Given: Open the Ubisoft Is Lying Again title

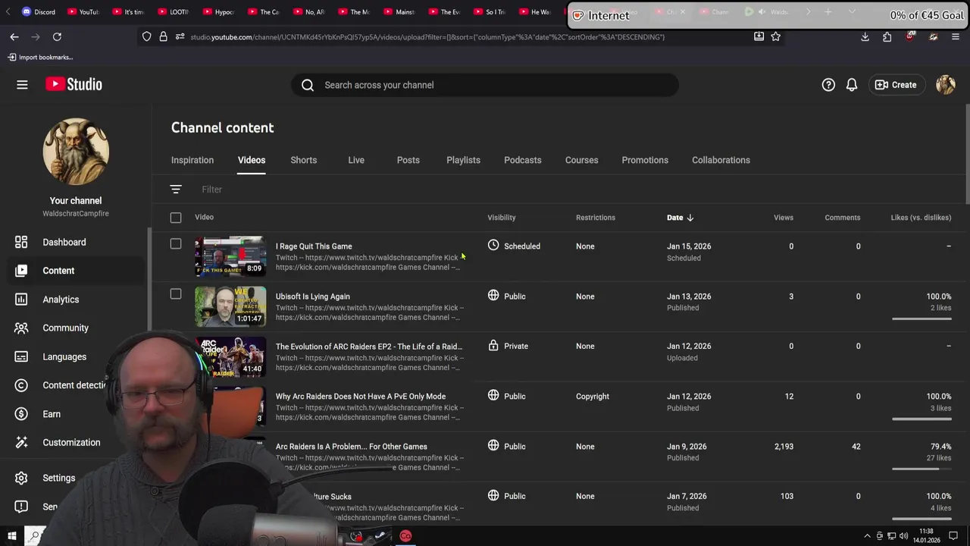Looking at the screenshot, I should (313, 297).
